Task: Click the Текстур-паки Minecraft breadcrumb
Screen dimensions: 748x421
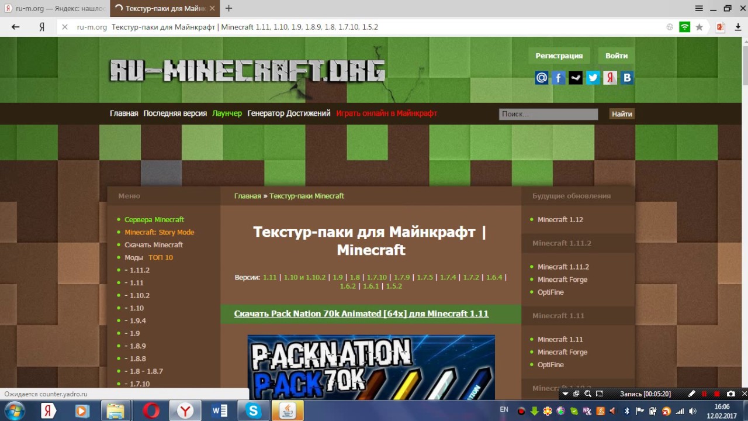Action: pyautogui.click(x=307, y=196)
